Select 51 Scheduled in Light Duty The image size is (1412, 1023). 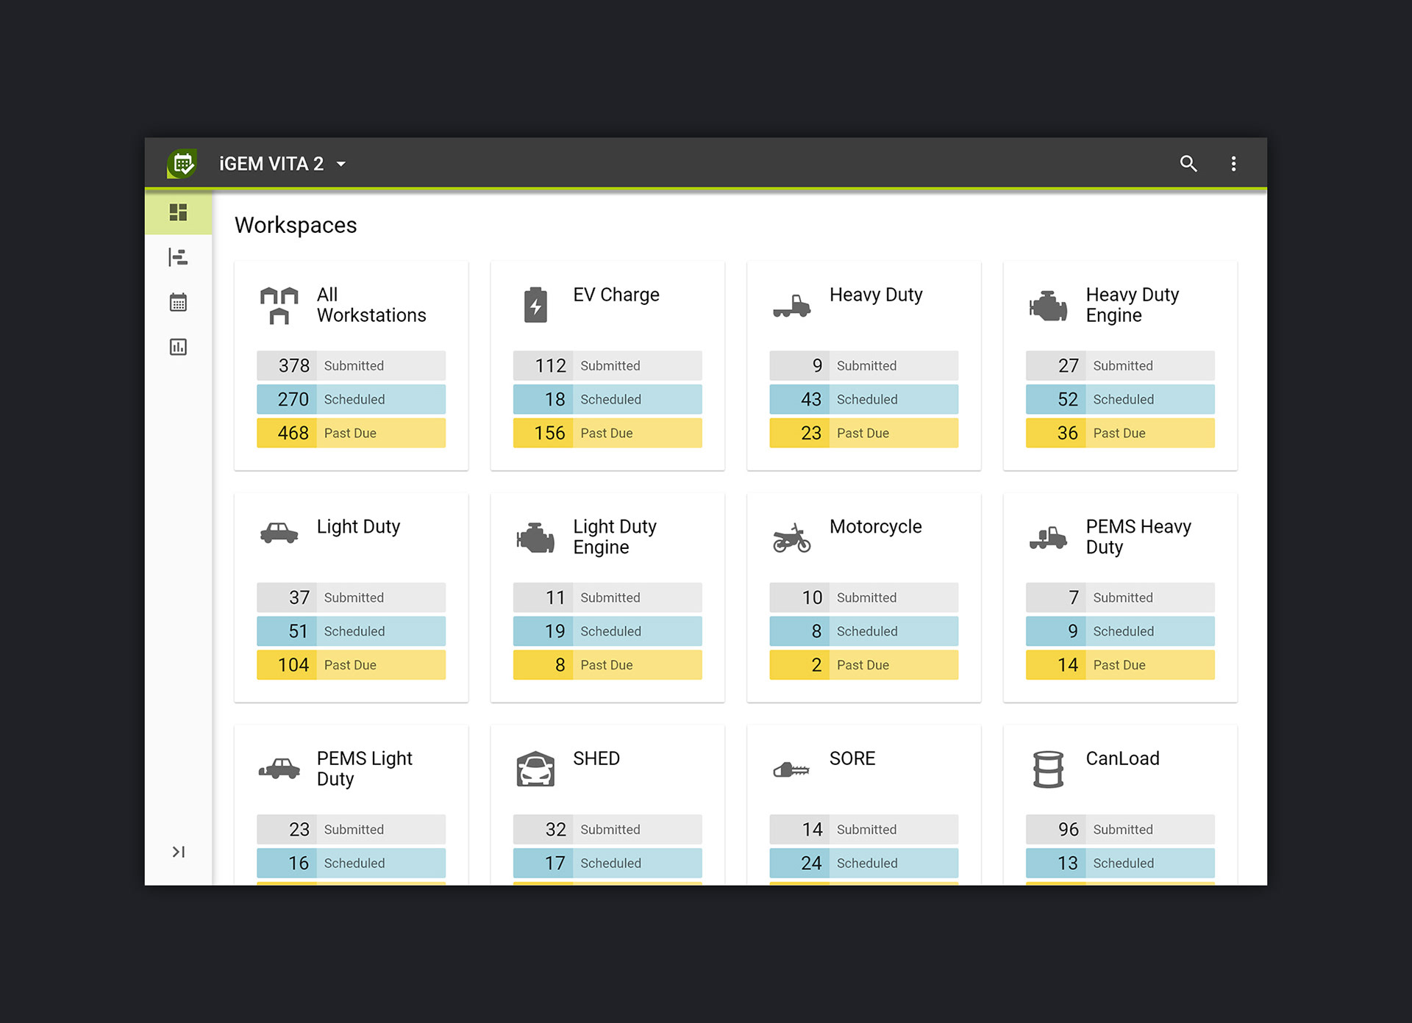pos(351,631)
